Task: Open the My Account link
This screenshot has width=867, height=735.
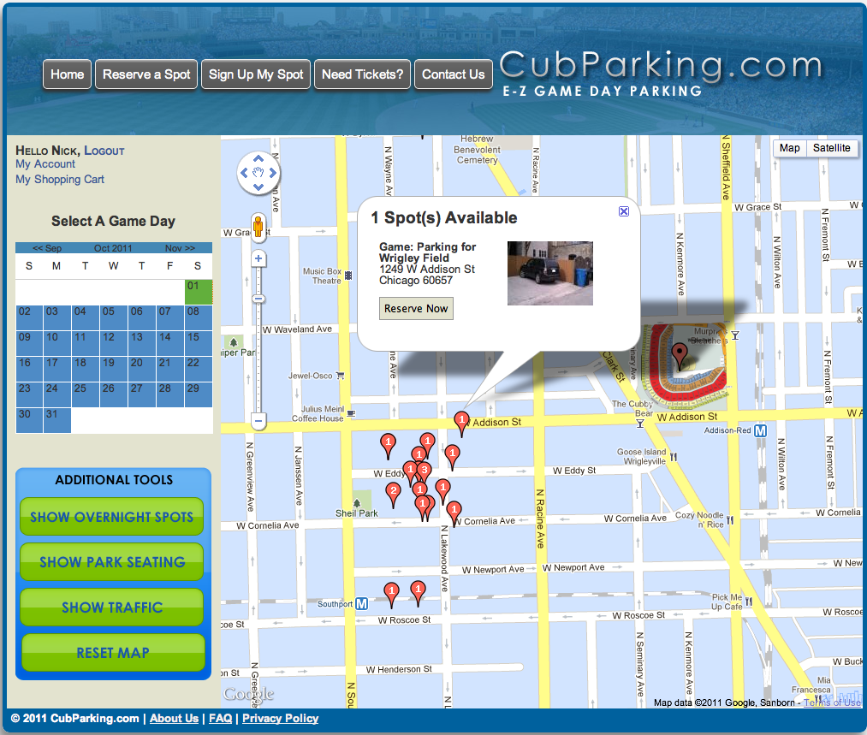Action: point(45,164)
